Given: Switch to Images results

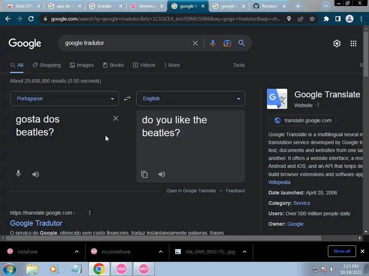Looking at the screenshot, I should [x=82, y=65].
